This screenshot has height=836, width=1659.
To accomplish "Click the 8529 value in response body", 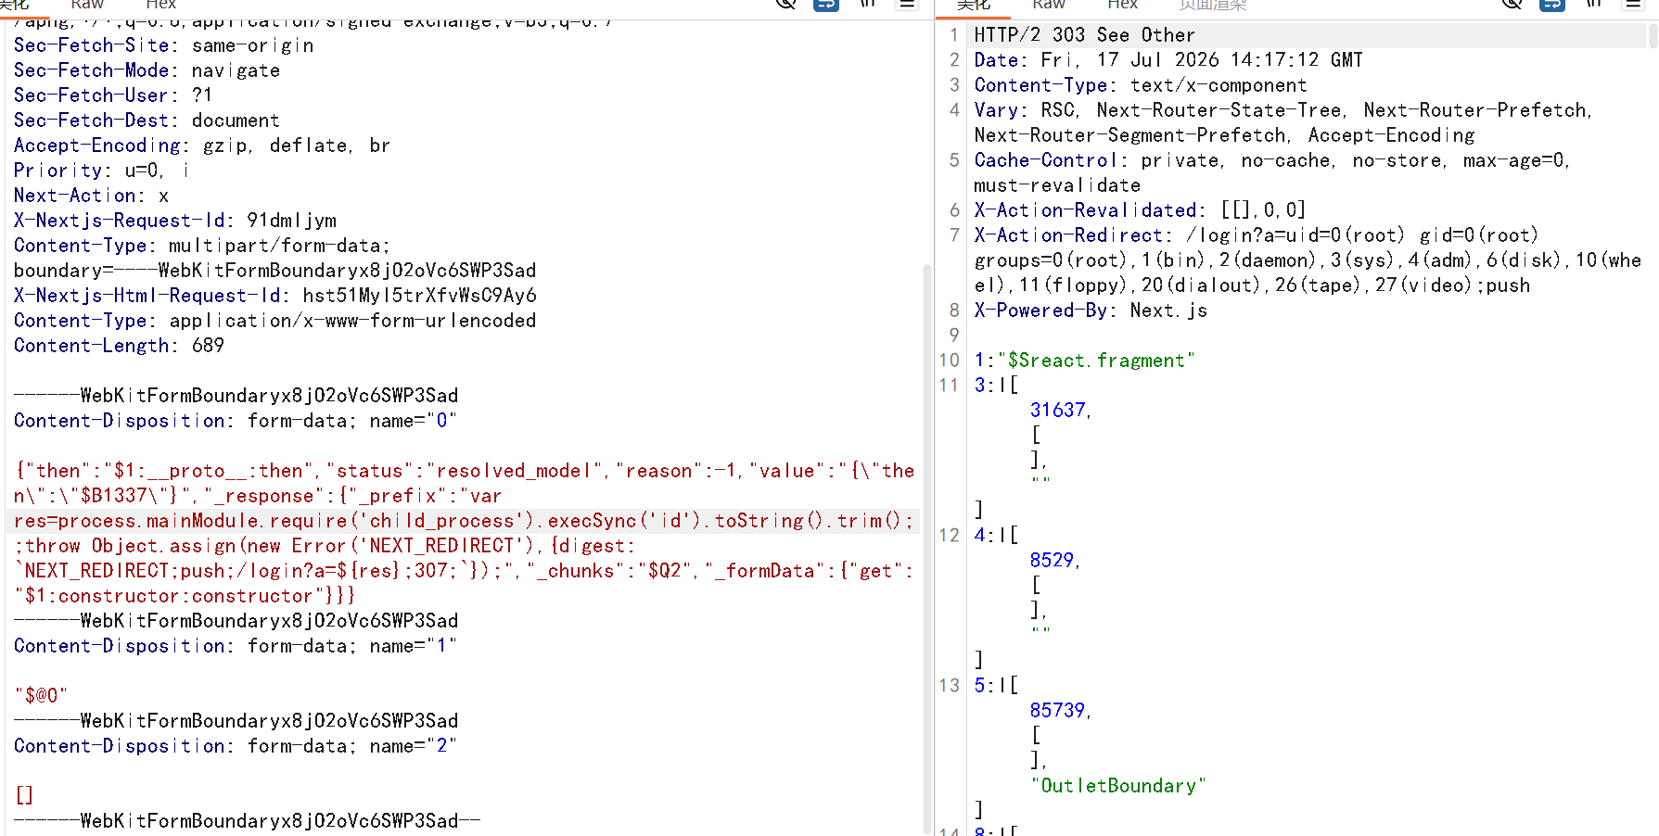I will point(1053,561).
